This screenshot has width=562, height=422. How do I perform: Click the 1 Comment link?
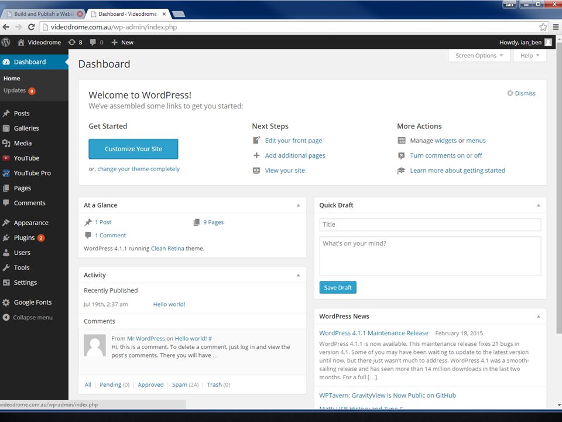click(111, 236)
